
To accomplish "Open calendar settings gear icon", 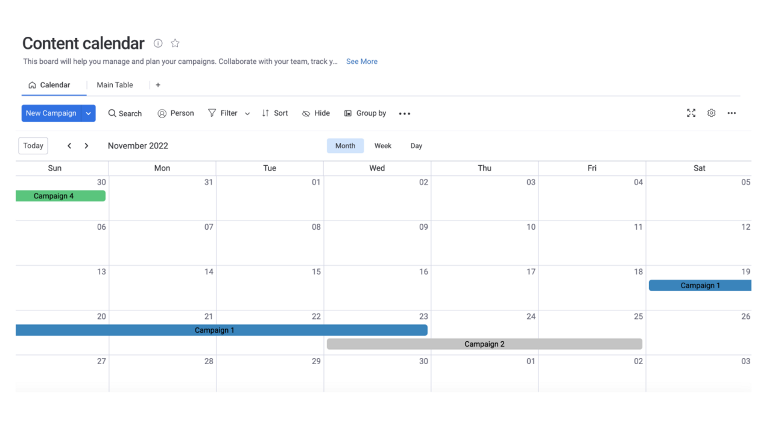I will point(712,113).
